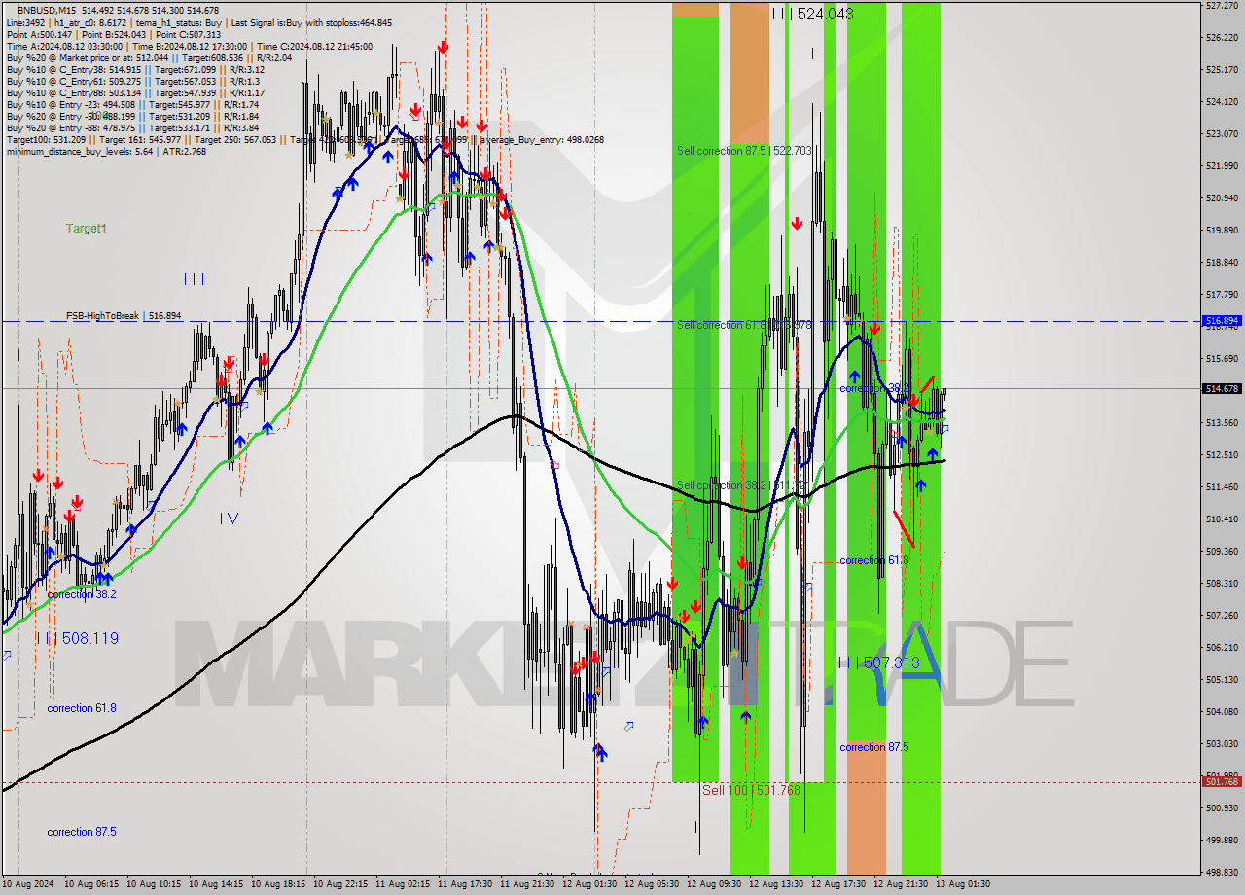Click the 'Buy %10 @ Entry -23: 494.508' line

tap(132, 104)
